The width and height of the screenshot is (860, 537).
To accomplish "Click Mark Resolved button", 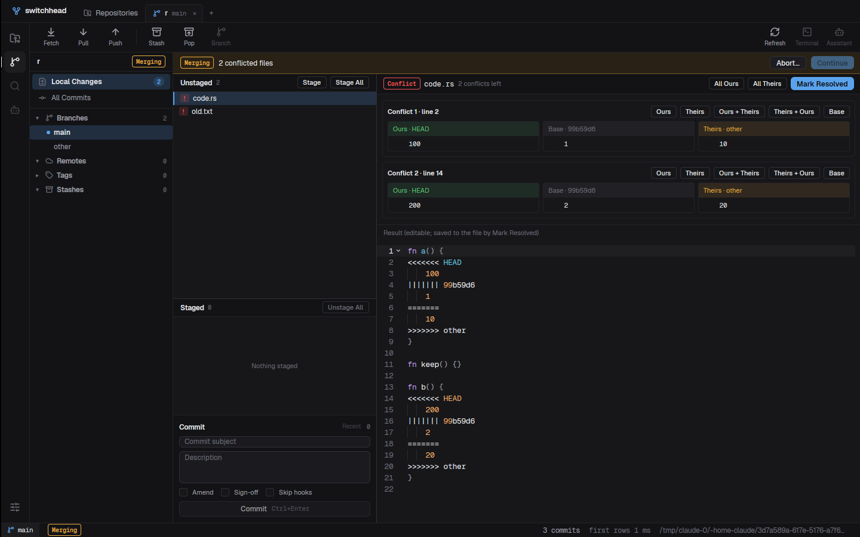I will pos(822,84).
